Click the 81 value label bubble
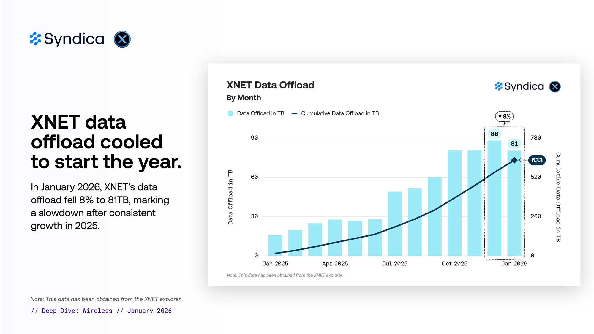Screen dimensions: 594x334 (514, 144)
